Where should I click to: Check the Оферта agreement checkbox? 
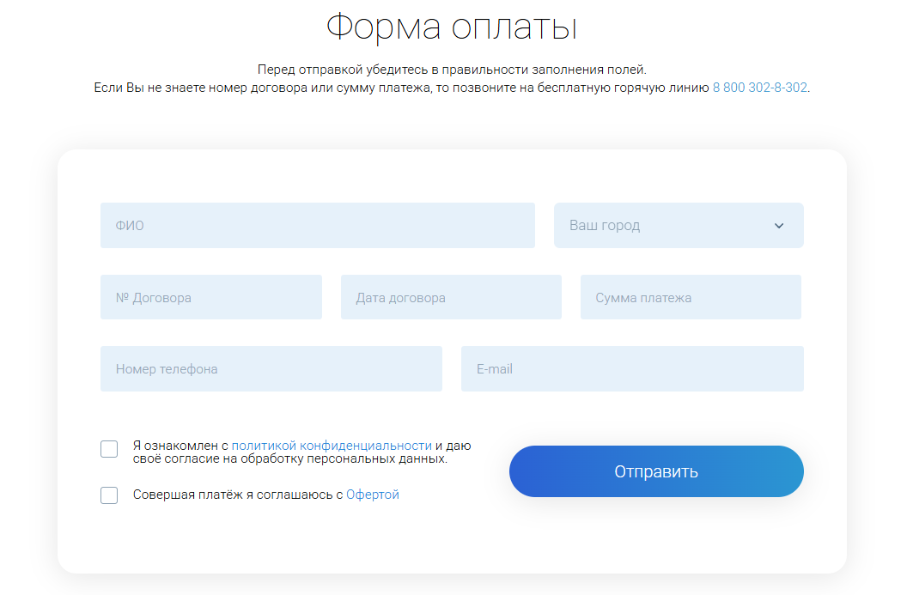109,495
